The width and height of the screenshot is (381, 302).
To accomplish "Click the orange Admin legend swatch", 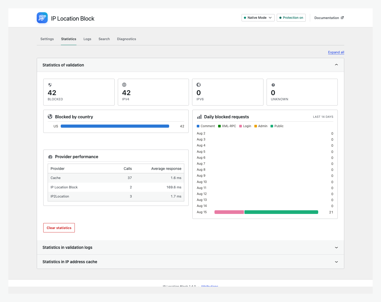I will click(x=256, y=126).
